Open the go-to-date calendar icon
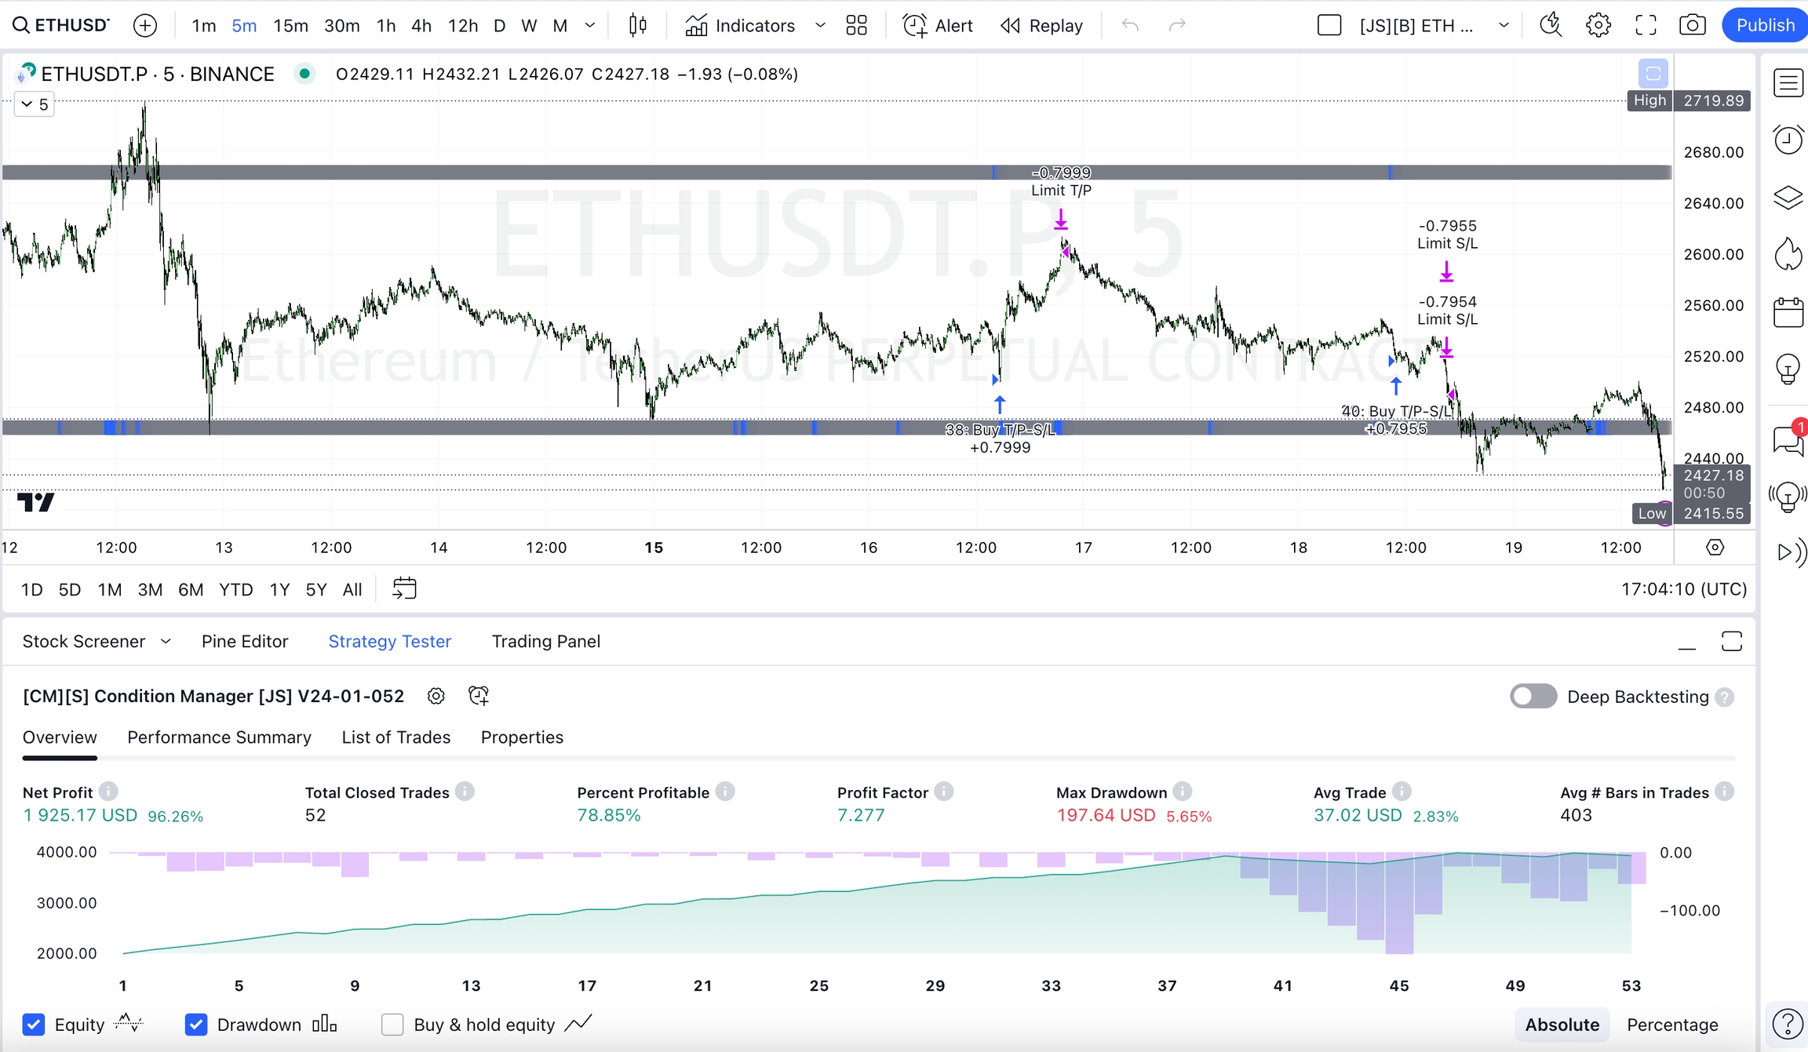The height and width of the screenshot is (1052, 1808). [404, 589]
